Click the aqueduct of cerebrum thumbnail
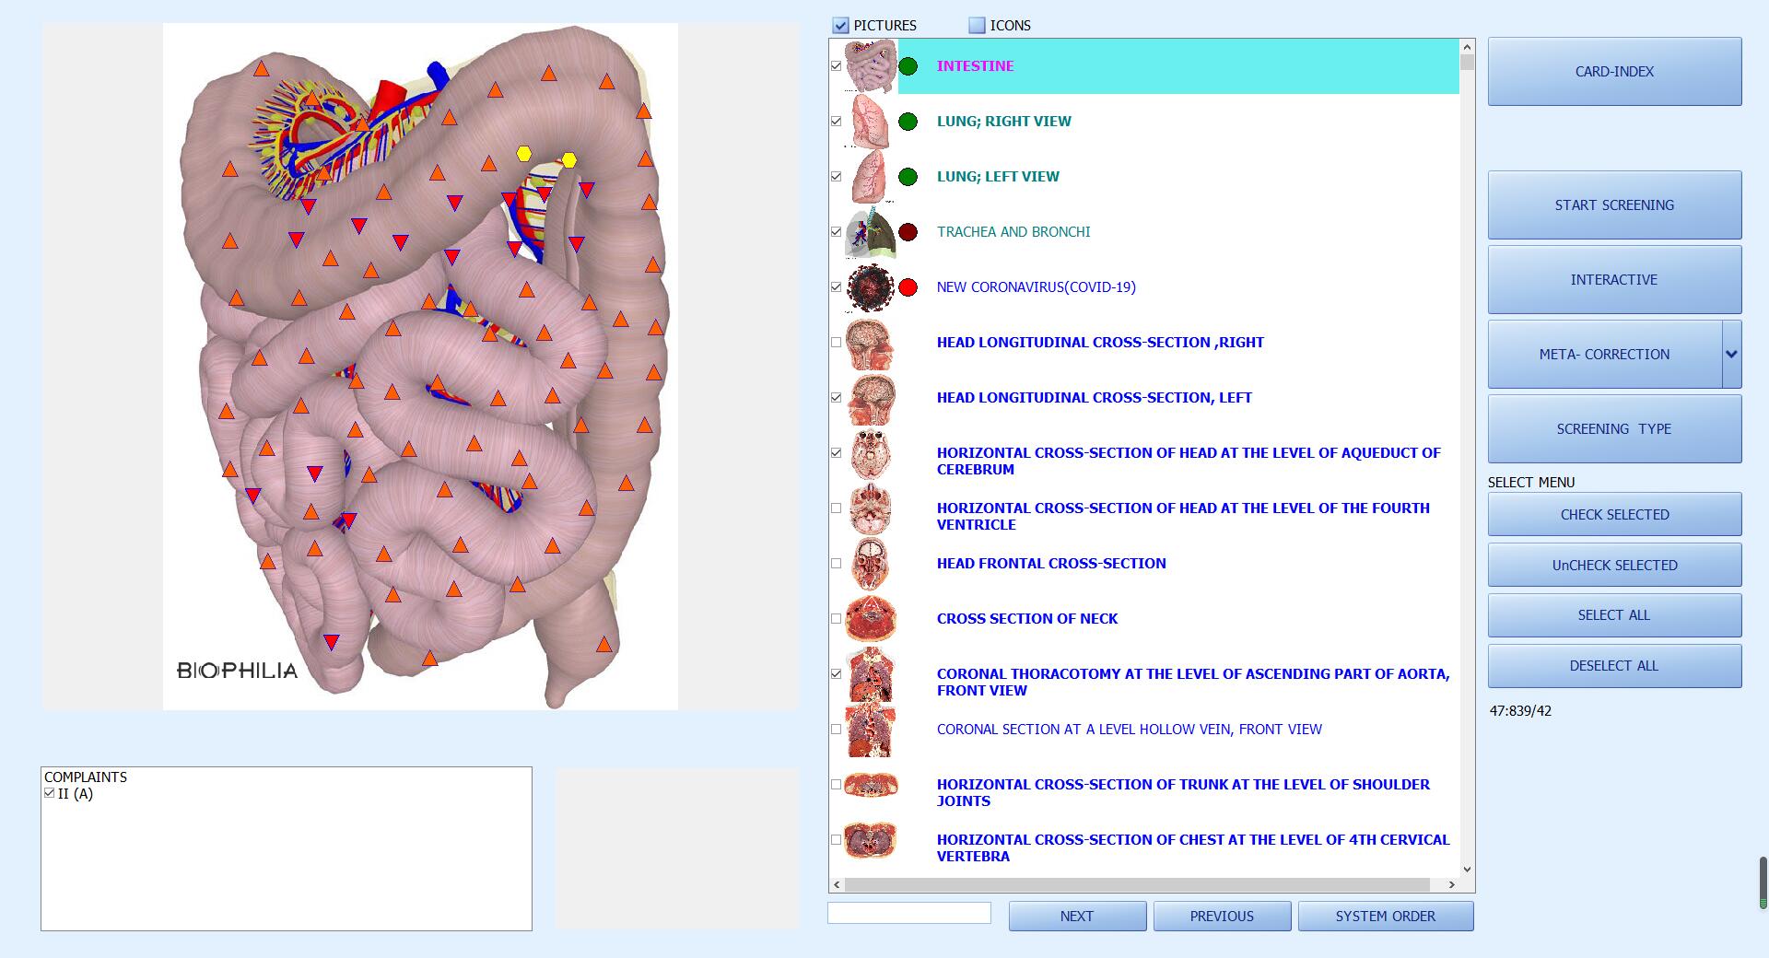The image size is (1769, 958). pos(871,453)
